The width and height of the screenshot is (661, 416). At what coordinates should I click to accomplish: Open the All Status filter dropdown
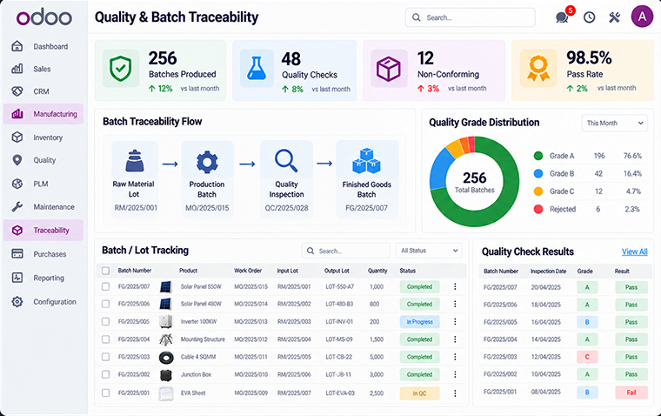click(429, 251)
